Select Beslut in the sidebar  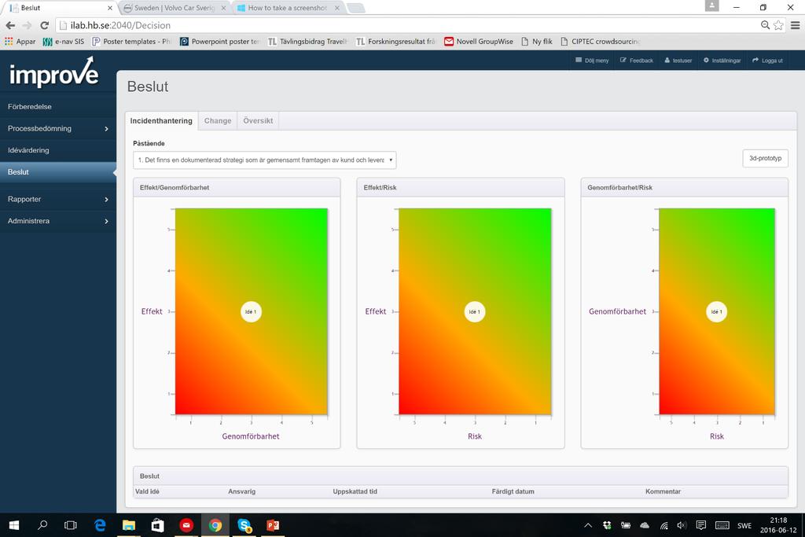tap(58, 172)
